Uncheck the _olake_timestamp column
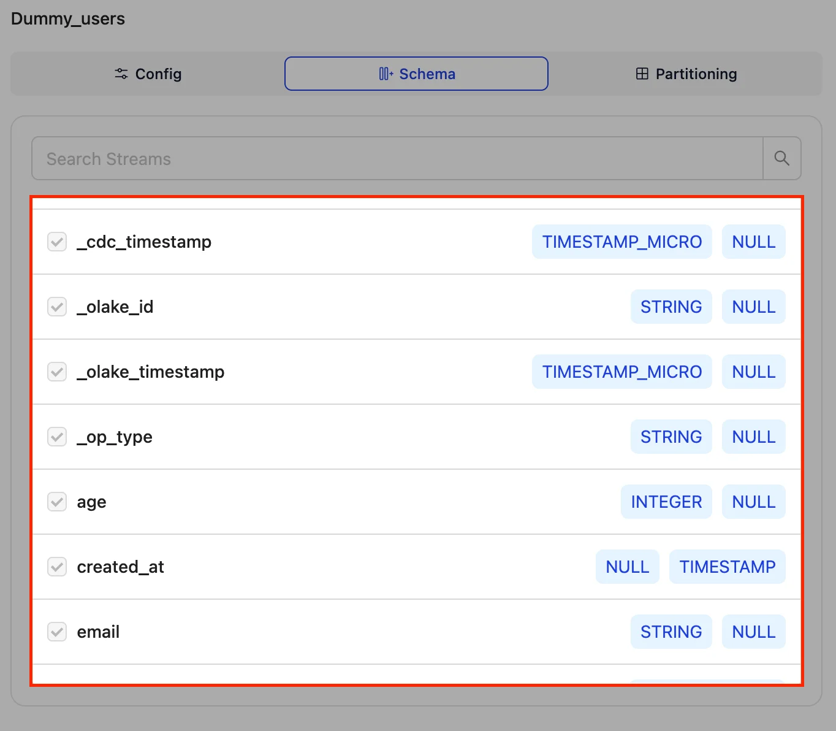Image resolution: width=836 pixels, height=731 pixels. [57, 372]
